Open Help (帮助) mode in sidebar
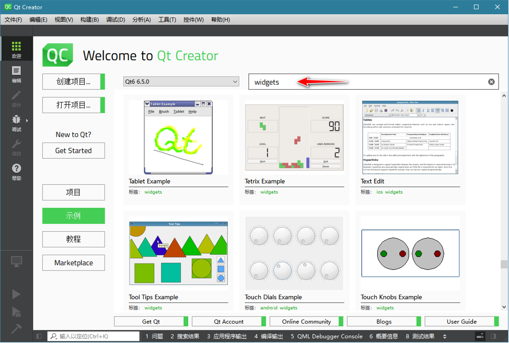Viewport: 509px width, 343px height. [x=16, y=172]
